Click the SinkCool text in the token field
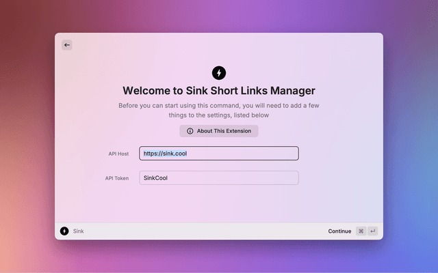The image size is (438, 273). (155, 178)
